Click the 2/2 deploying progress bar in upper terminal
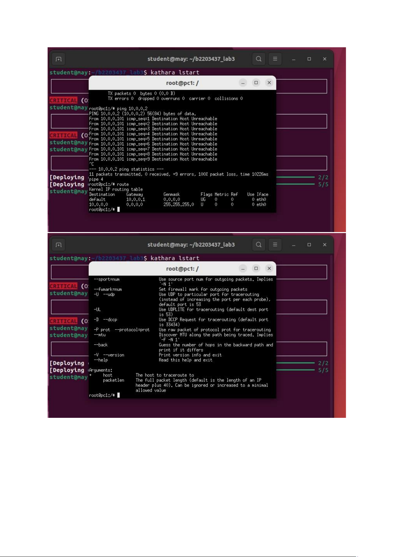394x557 pixels. [295, 177]
